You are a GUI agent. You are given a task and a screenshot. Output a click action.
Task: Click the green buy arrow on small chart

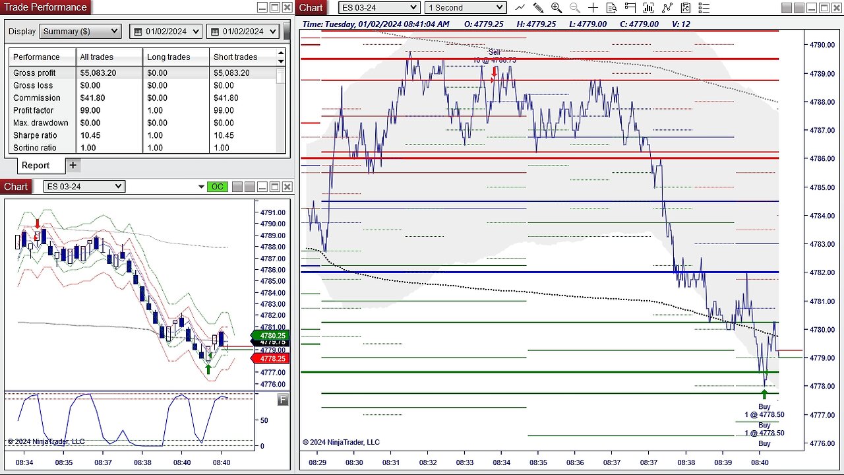(x=208, y=369)
